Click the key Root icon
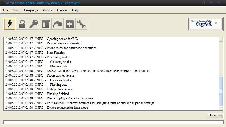The image size is (226, 127). click(x=34, y=24)
